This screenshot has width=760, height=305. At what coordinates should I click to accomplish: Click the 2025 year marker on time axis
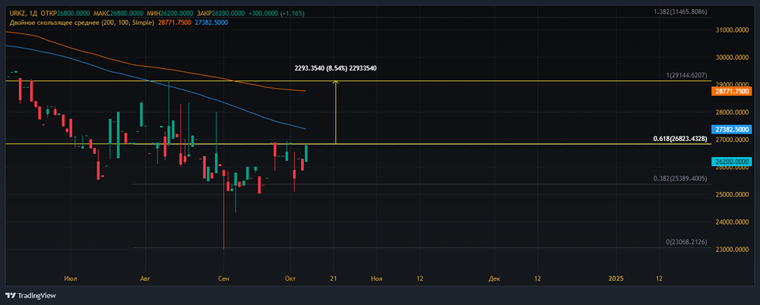(616, 278)
